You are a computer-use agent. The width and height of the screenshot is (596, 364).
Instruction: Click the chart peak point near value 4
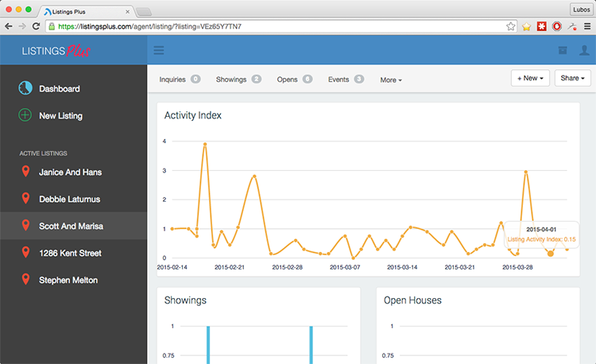coord(205,144)
